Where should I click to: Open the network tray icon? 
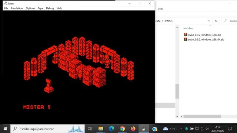197,129
